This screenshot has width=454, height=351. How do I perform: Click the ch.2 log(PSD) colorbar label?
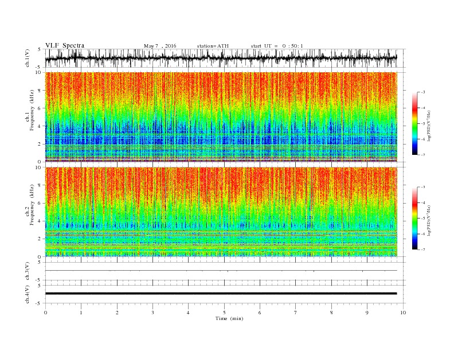tap(429, 220)
